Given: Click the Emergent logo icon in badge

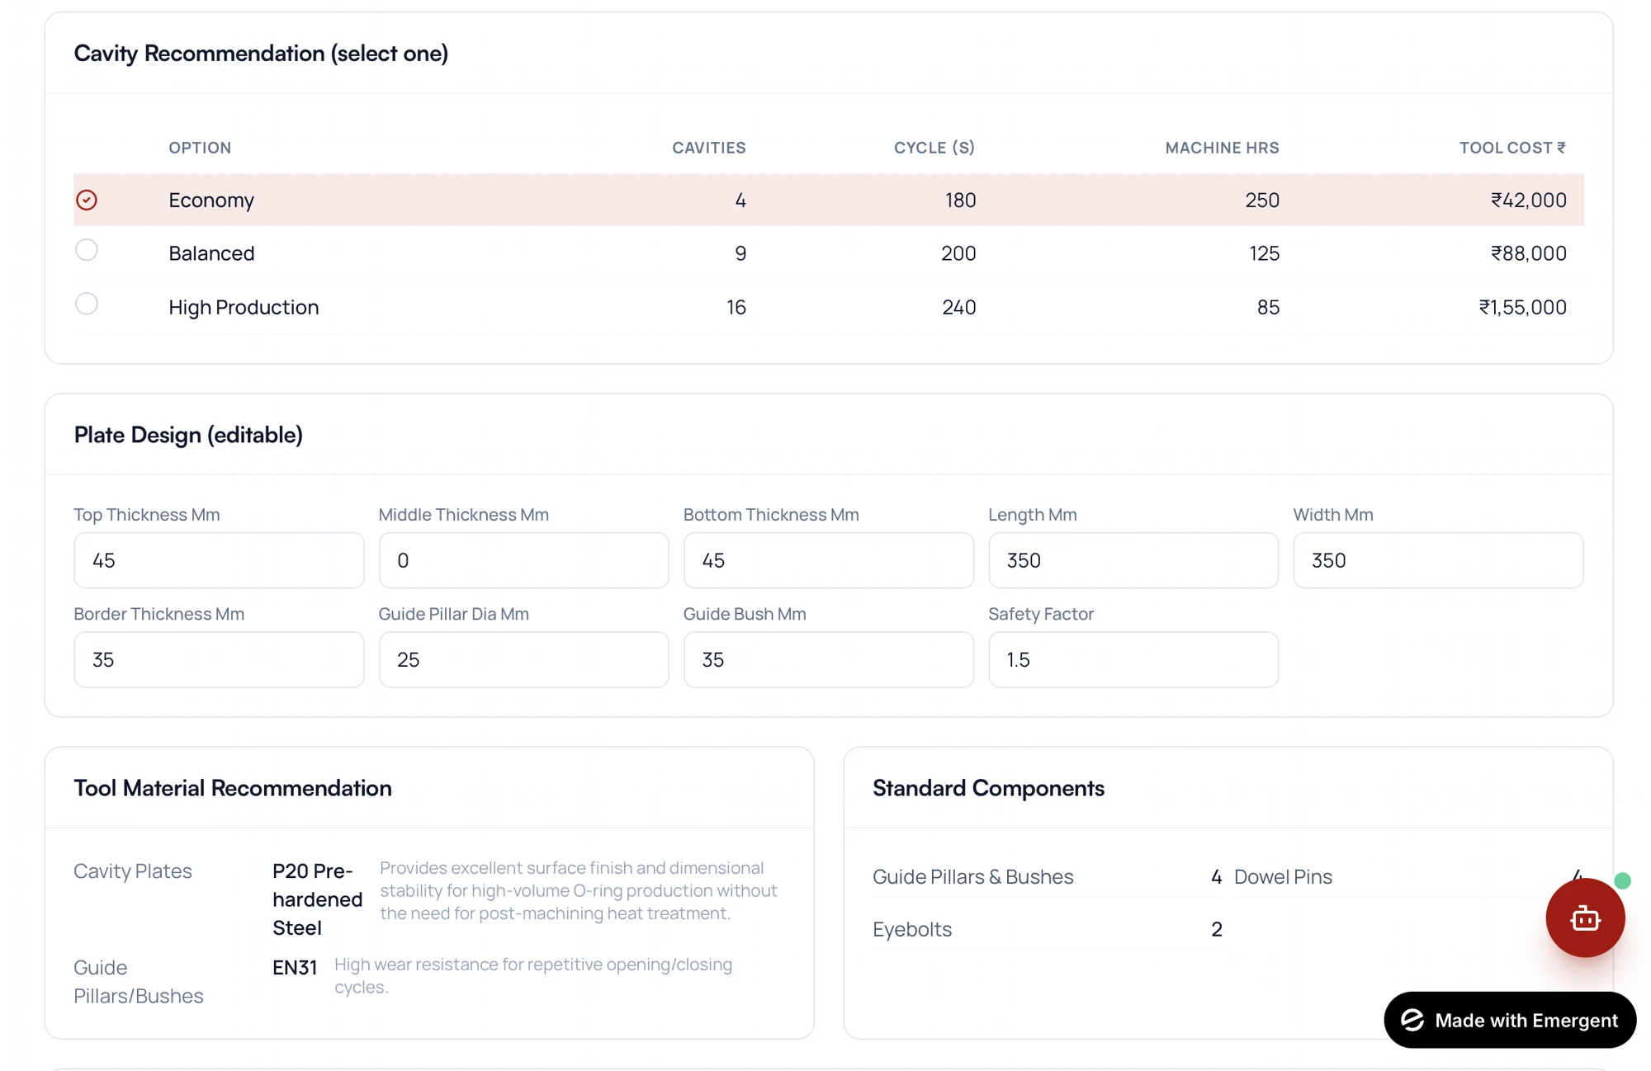Looking at the screenshot, I should click(1412, 1020).
